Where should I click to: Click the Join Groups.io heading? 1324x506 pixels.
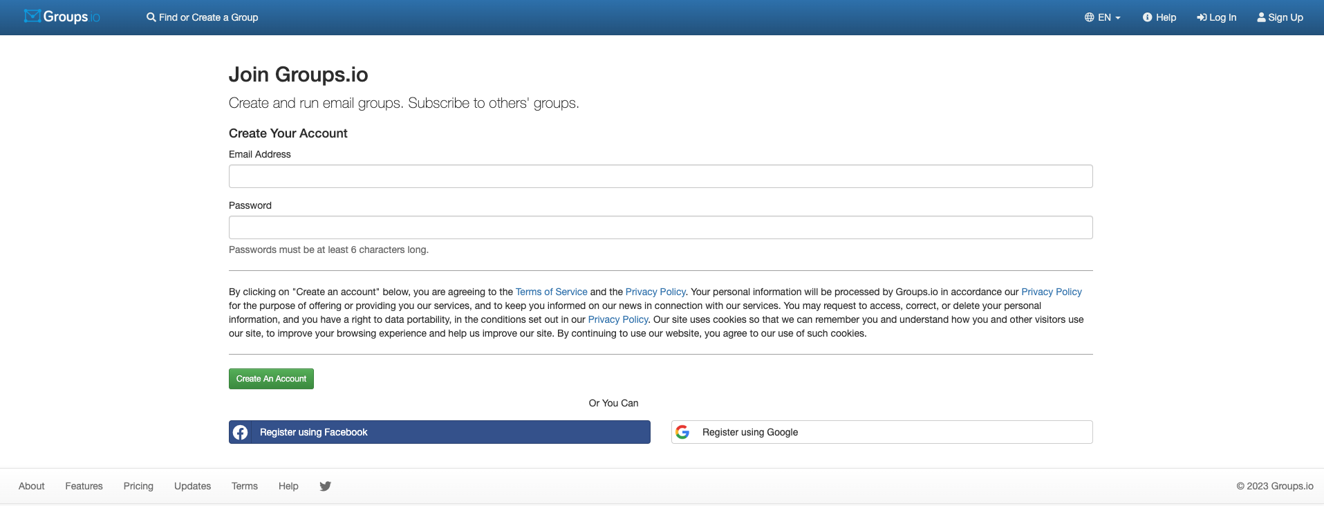pyautogui.click(x=298, y=74)
